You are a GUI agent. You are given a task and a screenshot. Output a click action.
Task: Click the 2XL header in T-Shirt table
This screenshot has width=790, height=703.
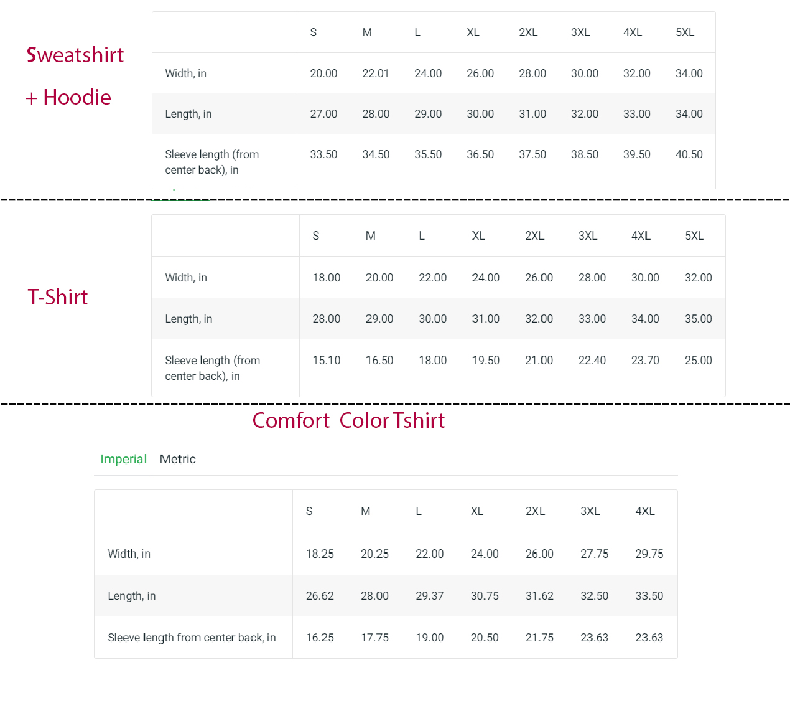click(x=534, y=236)
